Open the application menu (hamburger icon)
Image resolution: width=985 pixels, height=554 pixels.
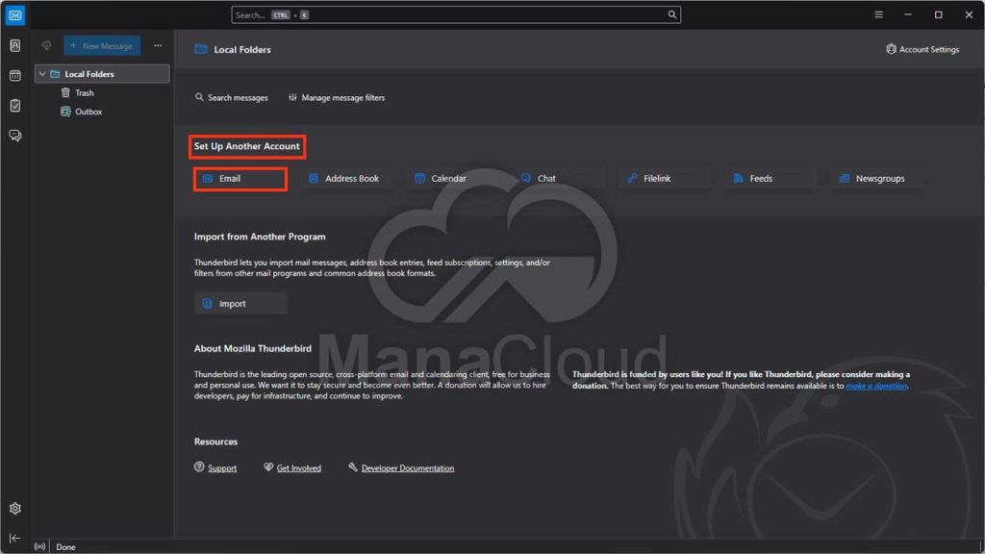(878, 14)
